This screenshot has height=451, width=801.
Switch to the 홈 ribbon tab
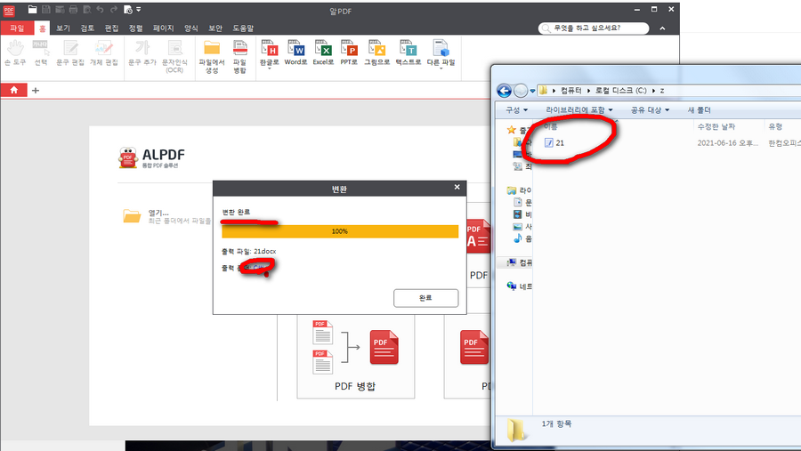[x=43, y=28]
